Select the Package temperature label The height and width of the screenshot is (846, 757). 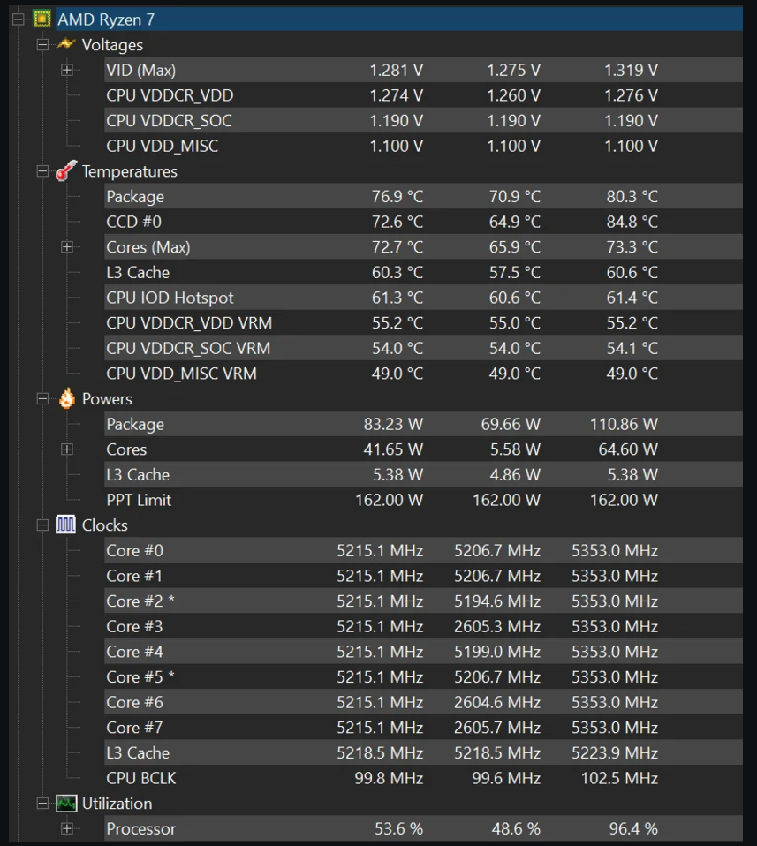(x=135, y=196)
